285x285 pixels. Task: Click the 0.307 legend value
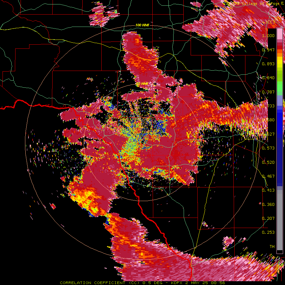click(268, 218)
